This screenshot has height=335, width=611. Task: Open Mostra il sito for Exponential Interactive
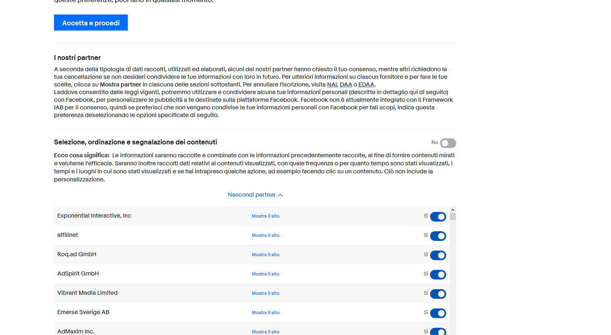266,216
